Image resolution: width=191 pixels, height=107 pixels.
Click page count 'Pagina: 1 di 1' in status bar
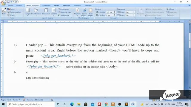pos(6,100)
